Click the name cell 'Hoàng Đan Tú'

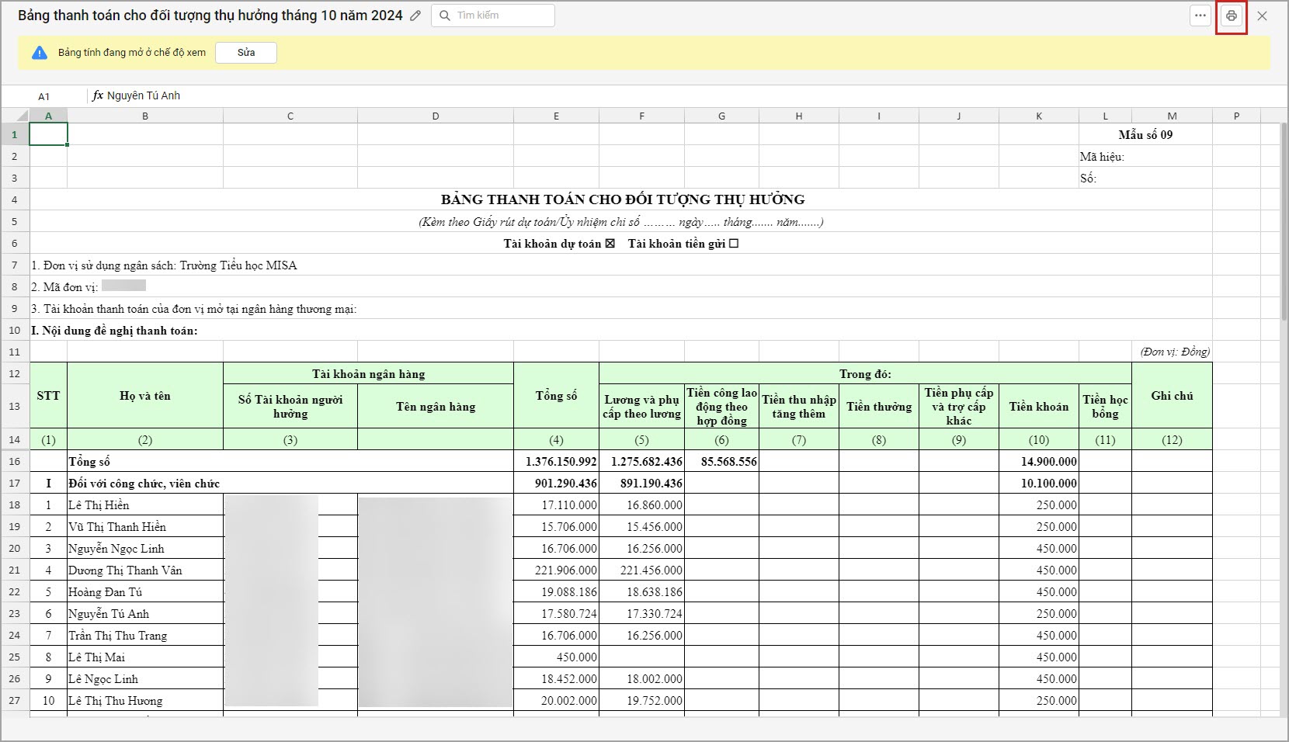point(145,591)
